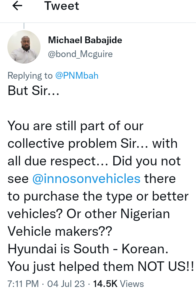Click 'You just helped them NOT US!!' line
Viewport: 196px width, 295px height.
click(100, 266)
